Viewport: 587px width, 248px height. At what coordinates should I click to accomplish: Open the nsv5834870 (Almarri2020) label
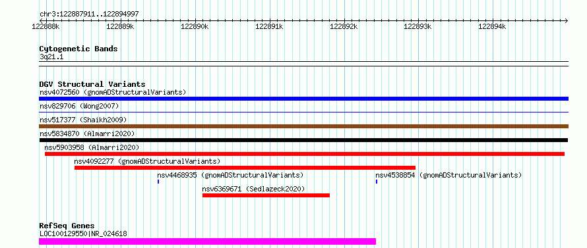[x=87, y=134]
